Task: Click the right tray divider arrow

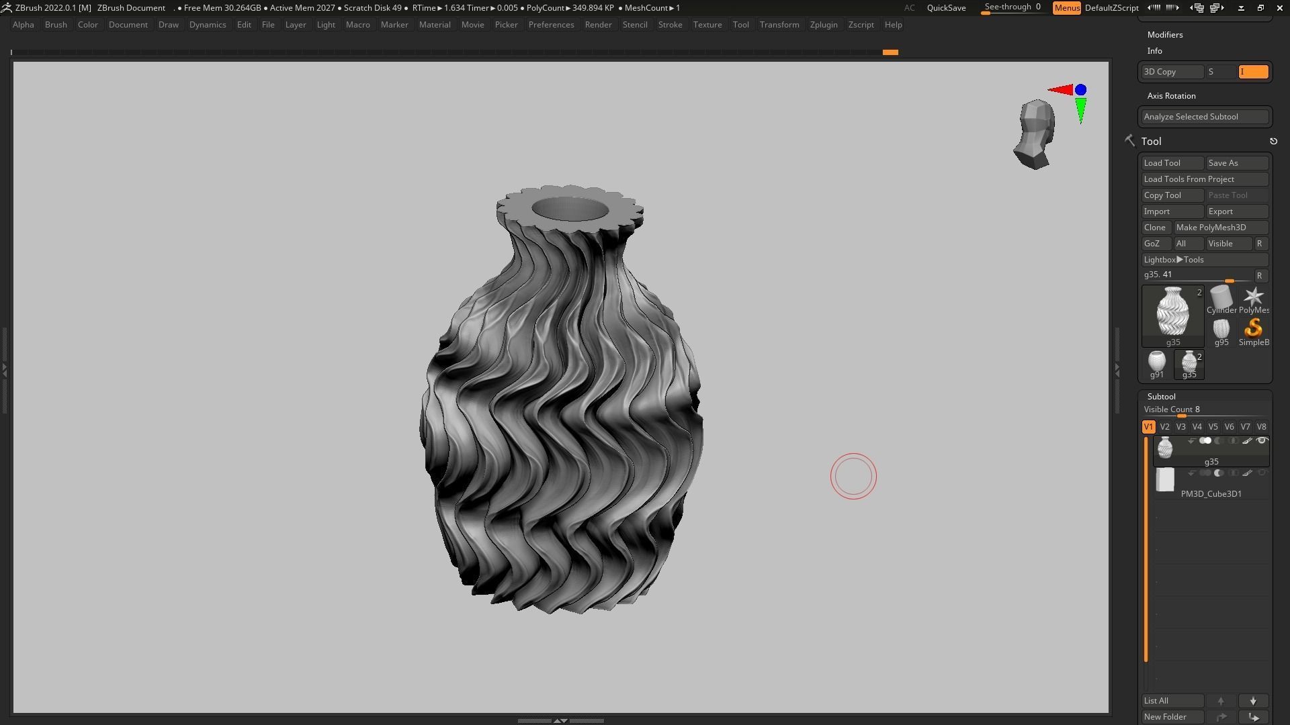Action: coord(1117,369)
